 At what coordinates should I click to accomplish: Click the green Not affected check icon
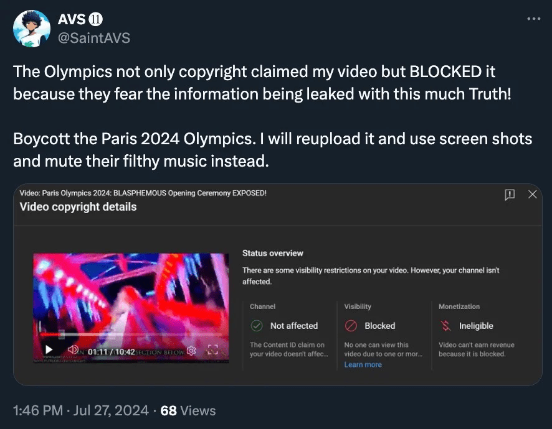click(257, 326)
